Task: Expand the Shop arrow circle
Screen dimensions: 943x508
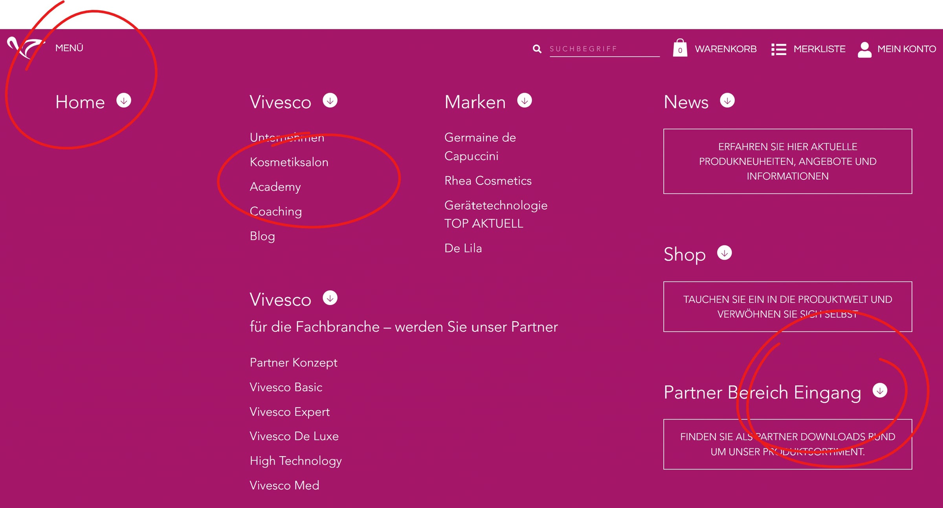Action: pyautogui.click(x=725, y=253)
